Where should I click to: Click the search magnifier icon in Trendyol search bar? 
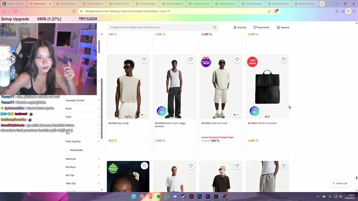click(x=215, y=27)
